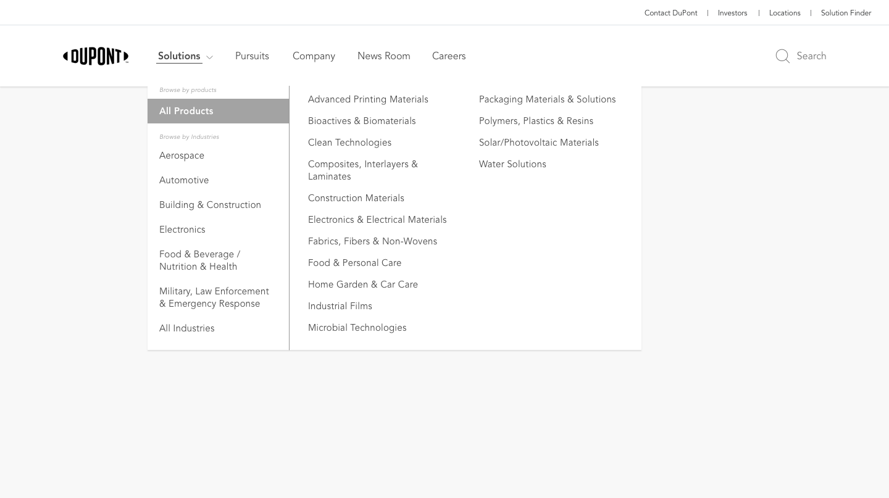Open Composites, Interlayers & Laminates
The width and height of the screenshot is (889, 498).
click(x=363, y=170)
